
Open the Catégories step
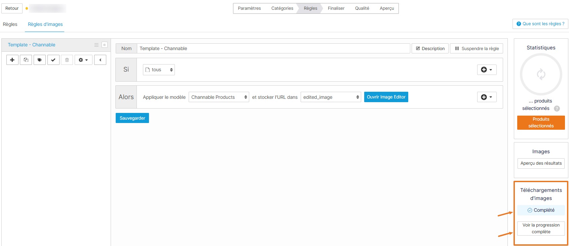(x=282, y=8)
